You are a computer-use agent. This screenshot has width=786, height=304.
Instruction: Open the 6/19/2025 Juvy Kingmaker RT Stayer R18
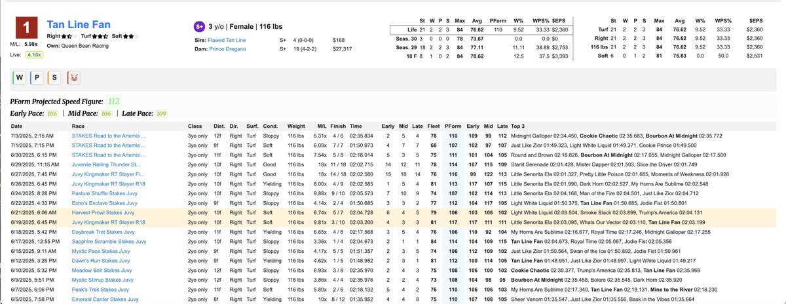click(108, 221)
